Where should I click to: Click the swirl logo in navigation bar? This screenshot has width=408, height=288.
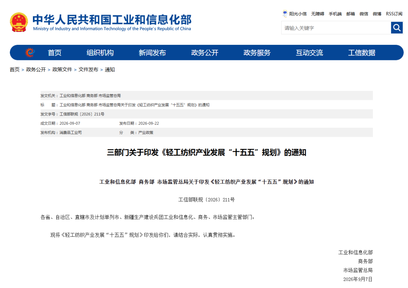click(30, 52)
